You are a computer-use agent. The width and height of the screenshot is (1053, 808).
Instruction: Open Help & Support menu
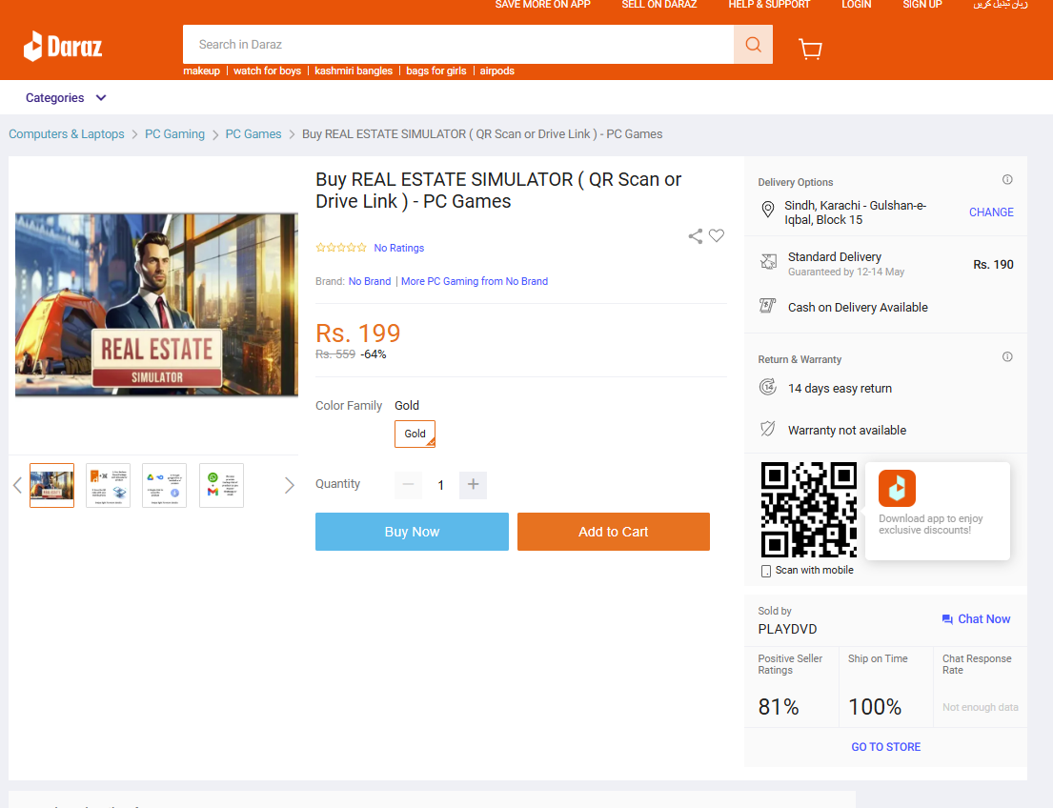(769, 5)
